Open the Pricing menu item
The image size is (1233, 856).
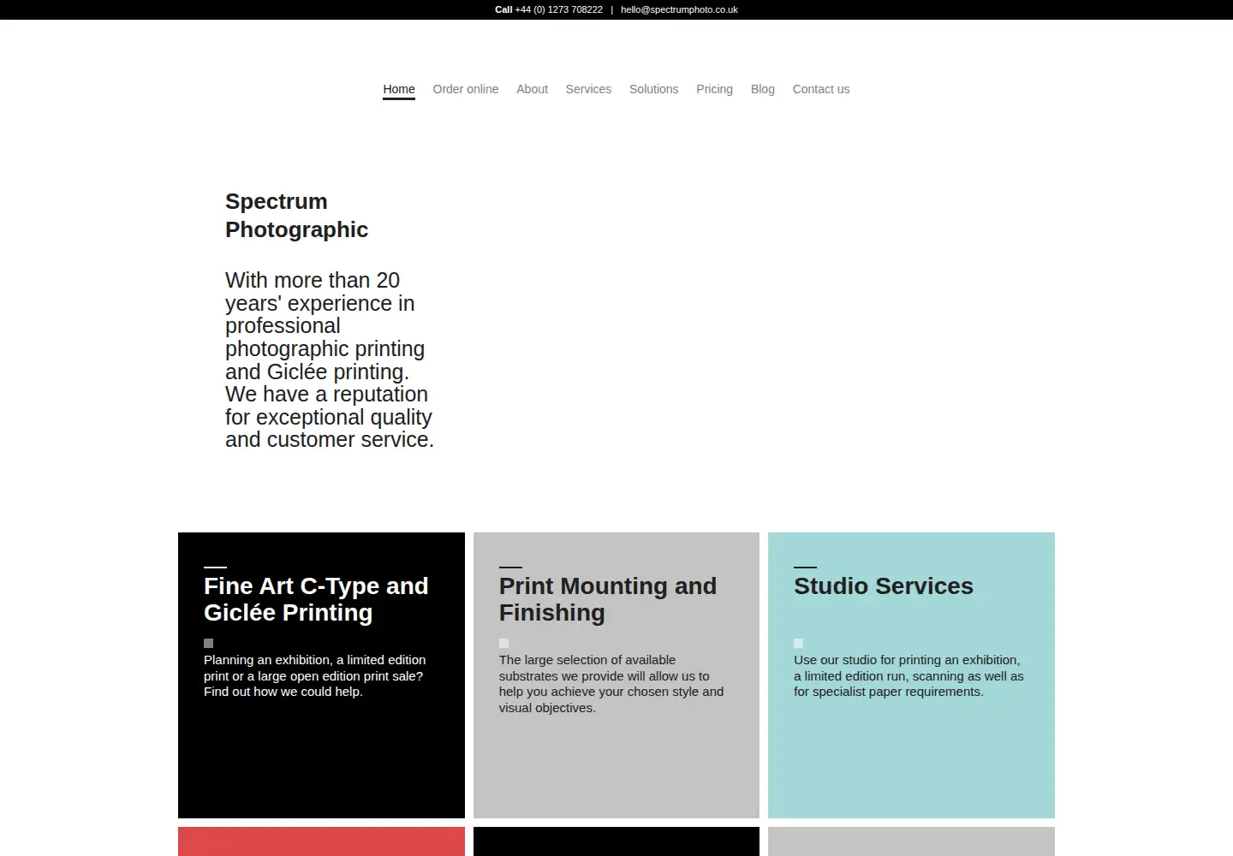tap(714, 89)
